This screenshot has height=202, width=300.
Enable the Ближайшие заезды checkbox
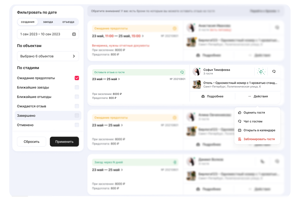[77, 88]
